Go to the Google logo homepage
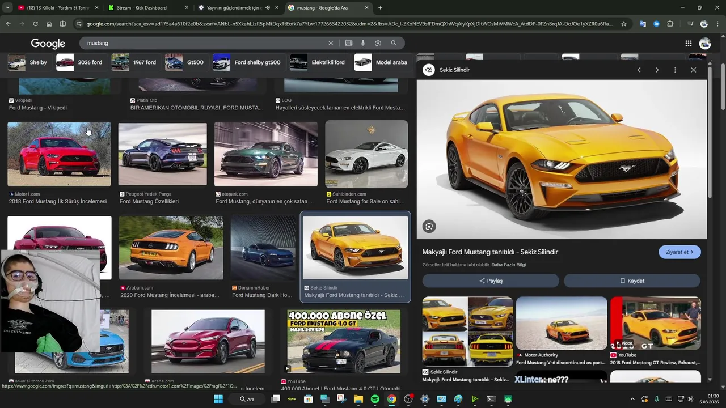This screenshot has height=408, width=726. point(48,44)
